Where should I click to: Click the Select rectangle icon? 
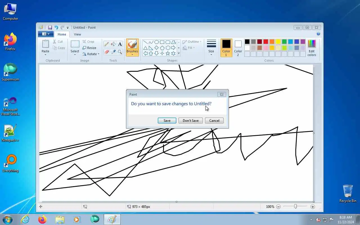pyautogui.click(x=75, y=44)
